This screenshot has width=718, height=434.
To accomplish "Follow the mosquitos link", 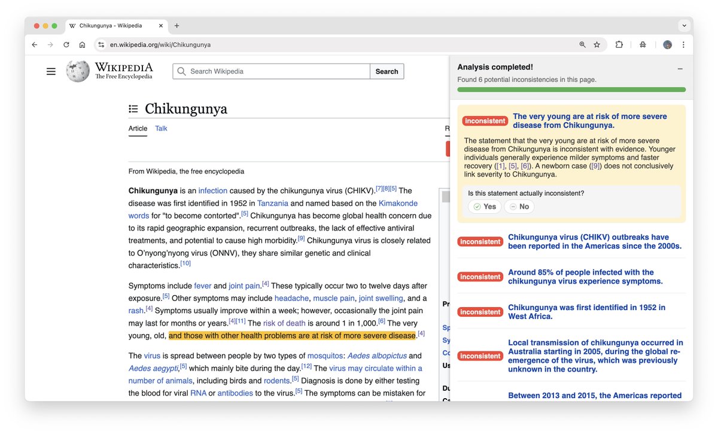I will 324,356.
